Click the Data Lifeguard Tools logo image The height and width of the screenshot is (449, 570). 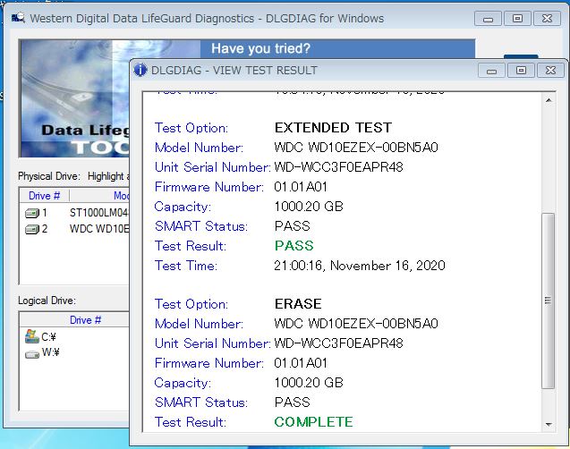click(75, 98)
